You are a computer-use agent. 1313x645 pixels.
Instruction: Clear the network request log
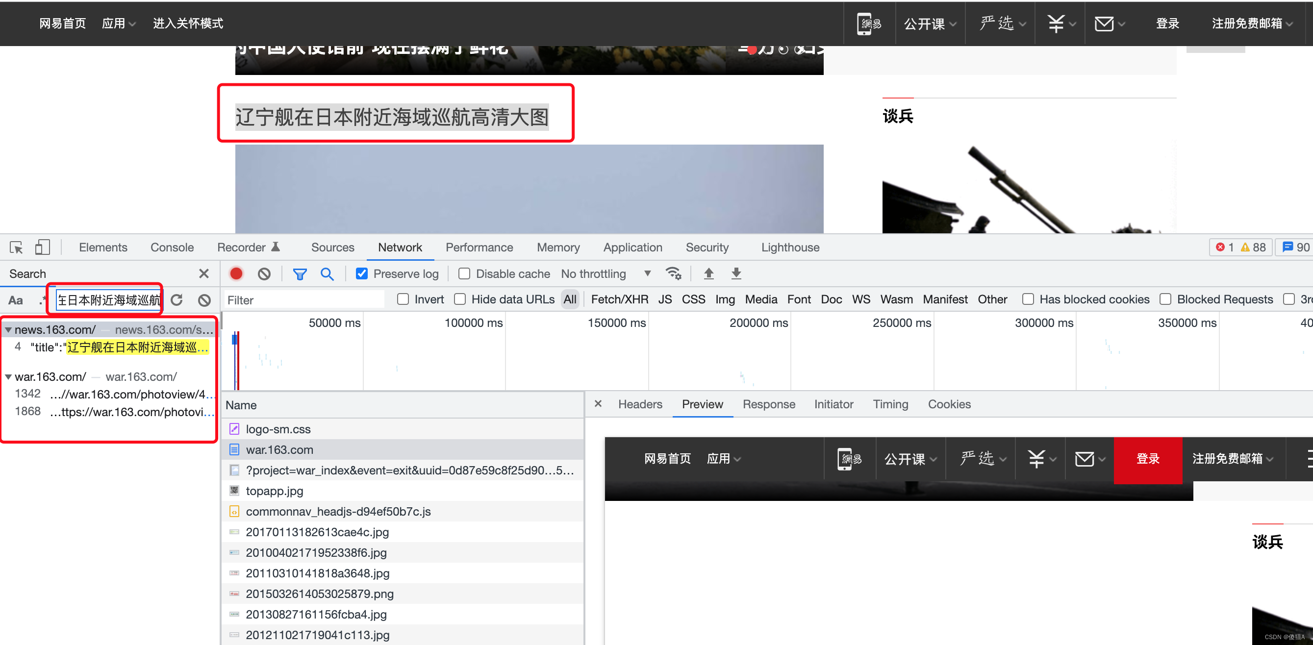tap(264, 273)
